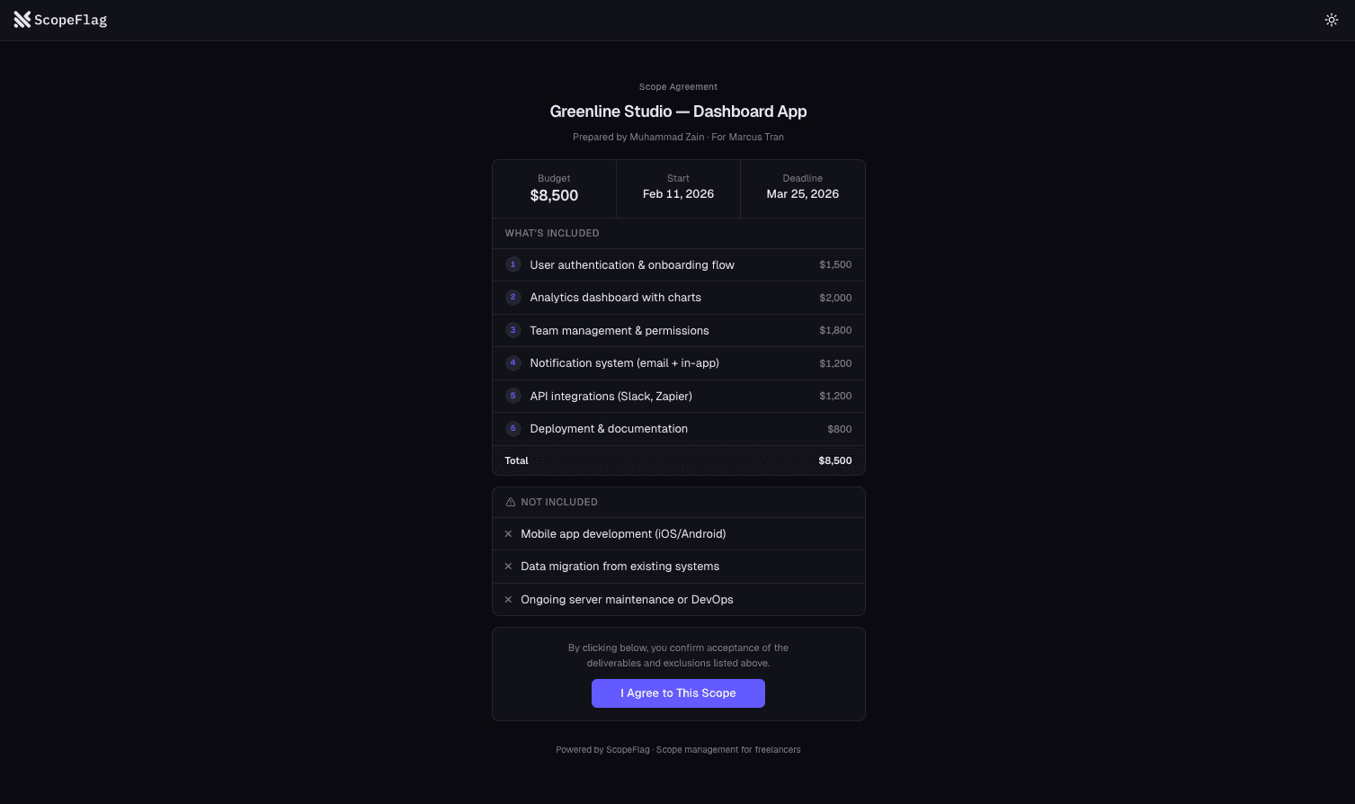
Task: Click badge 3 beside Team management & permissions
Action: pyautogui.click(x=513, y=330)
